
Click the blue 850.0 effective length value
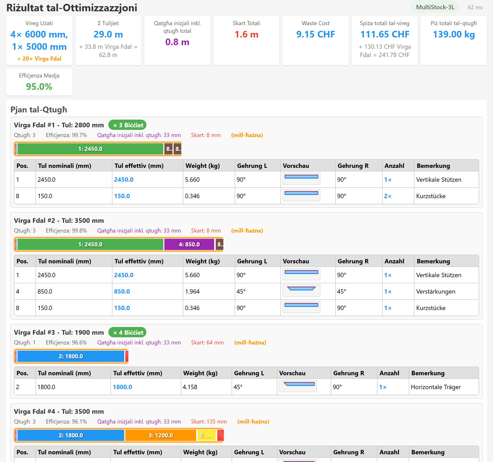click(x=122, y=292)
